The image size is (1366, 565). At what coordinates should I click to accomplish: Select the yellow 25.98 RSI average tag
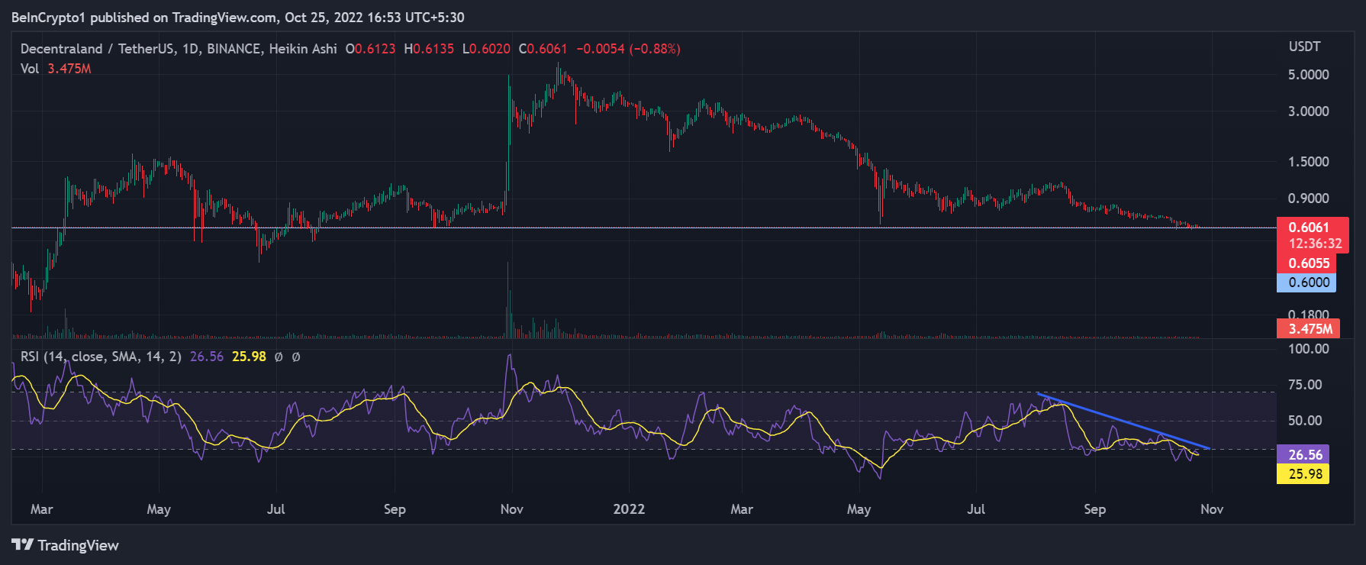click(1304, 474)
